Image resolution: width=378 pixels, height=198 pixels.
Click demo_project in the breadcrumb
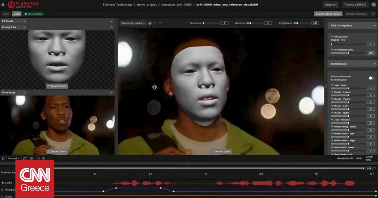(x=146, y=5)
